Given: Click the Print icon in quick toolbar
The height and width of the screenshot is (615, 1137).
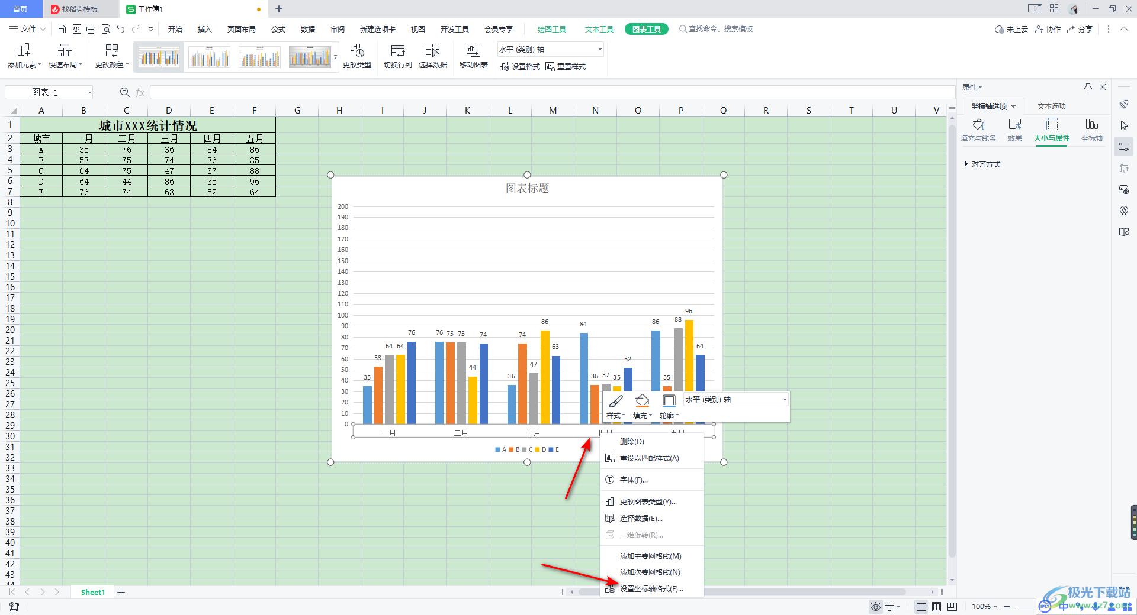Looking at the screenshot, I should click(x=91, y=29).
